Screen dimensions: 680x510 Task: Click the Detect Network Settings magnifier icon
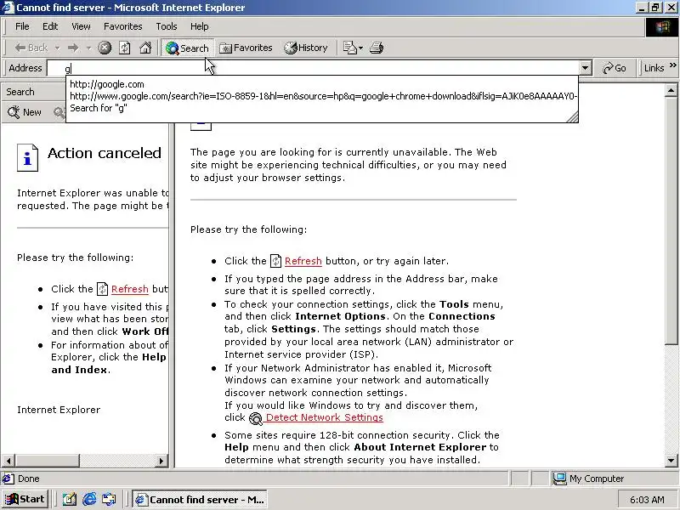click(256, 418)
